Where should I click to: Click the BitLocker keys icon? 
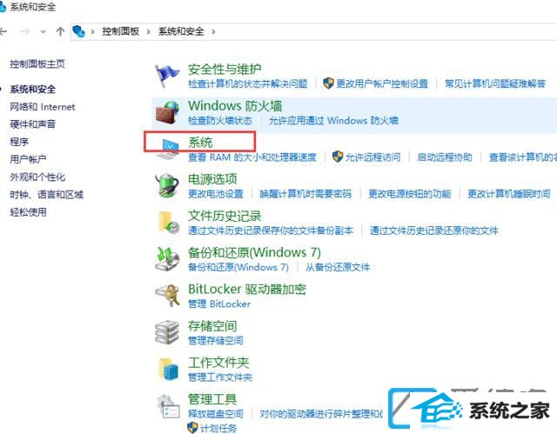167,295
